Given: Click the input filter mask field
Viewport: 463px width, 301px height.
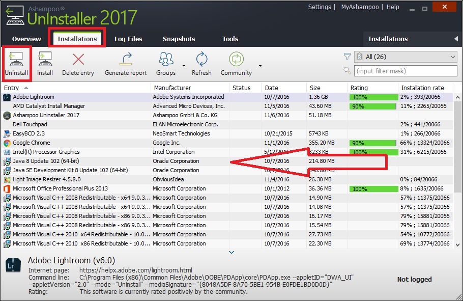Looking at the screenshot, I should point(406,71).
